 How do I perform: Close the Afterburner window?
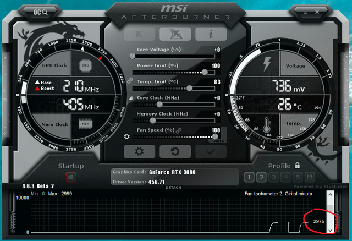click(x=317, y=12)
